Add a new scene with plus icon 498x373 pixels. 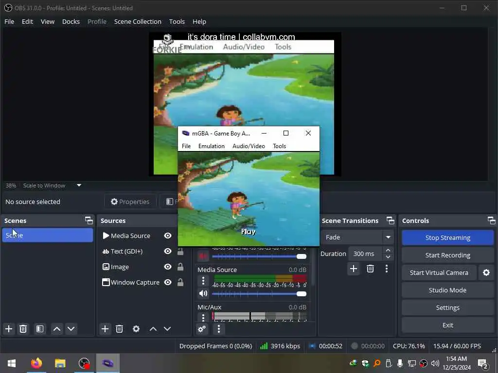pyautogui.click(x=9, y=329)
